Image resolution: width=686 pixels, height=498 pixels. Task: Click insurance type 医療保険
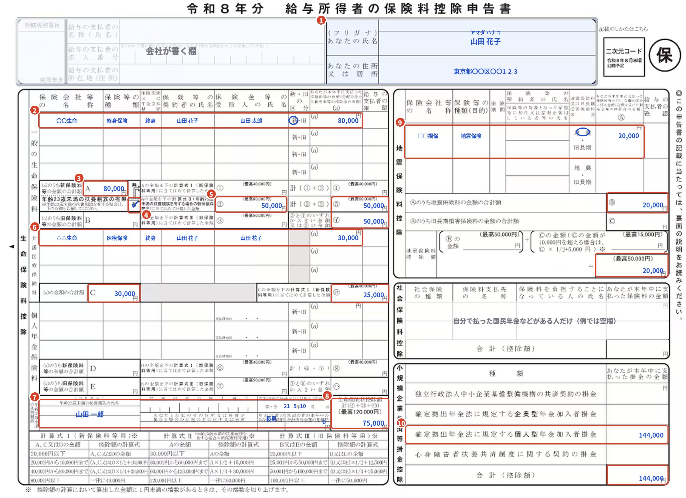(x=117, y=238)
